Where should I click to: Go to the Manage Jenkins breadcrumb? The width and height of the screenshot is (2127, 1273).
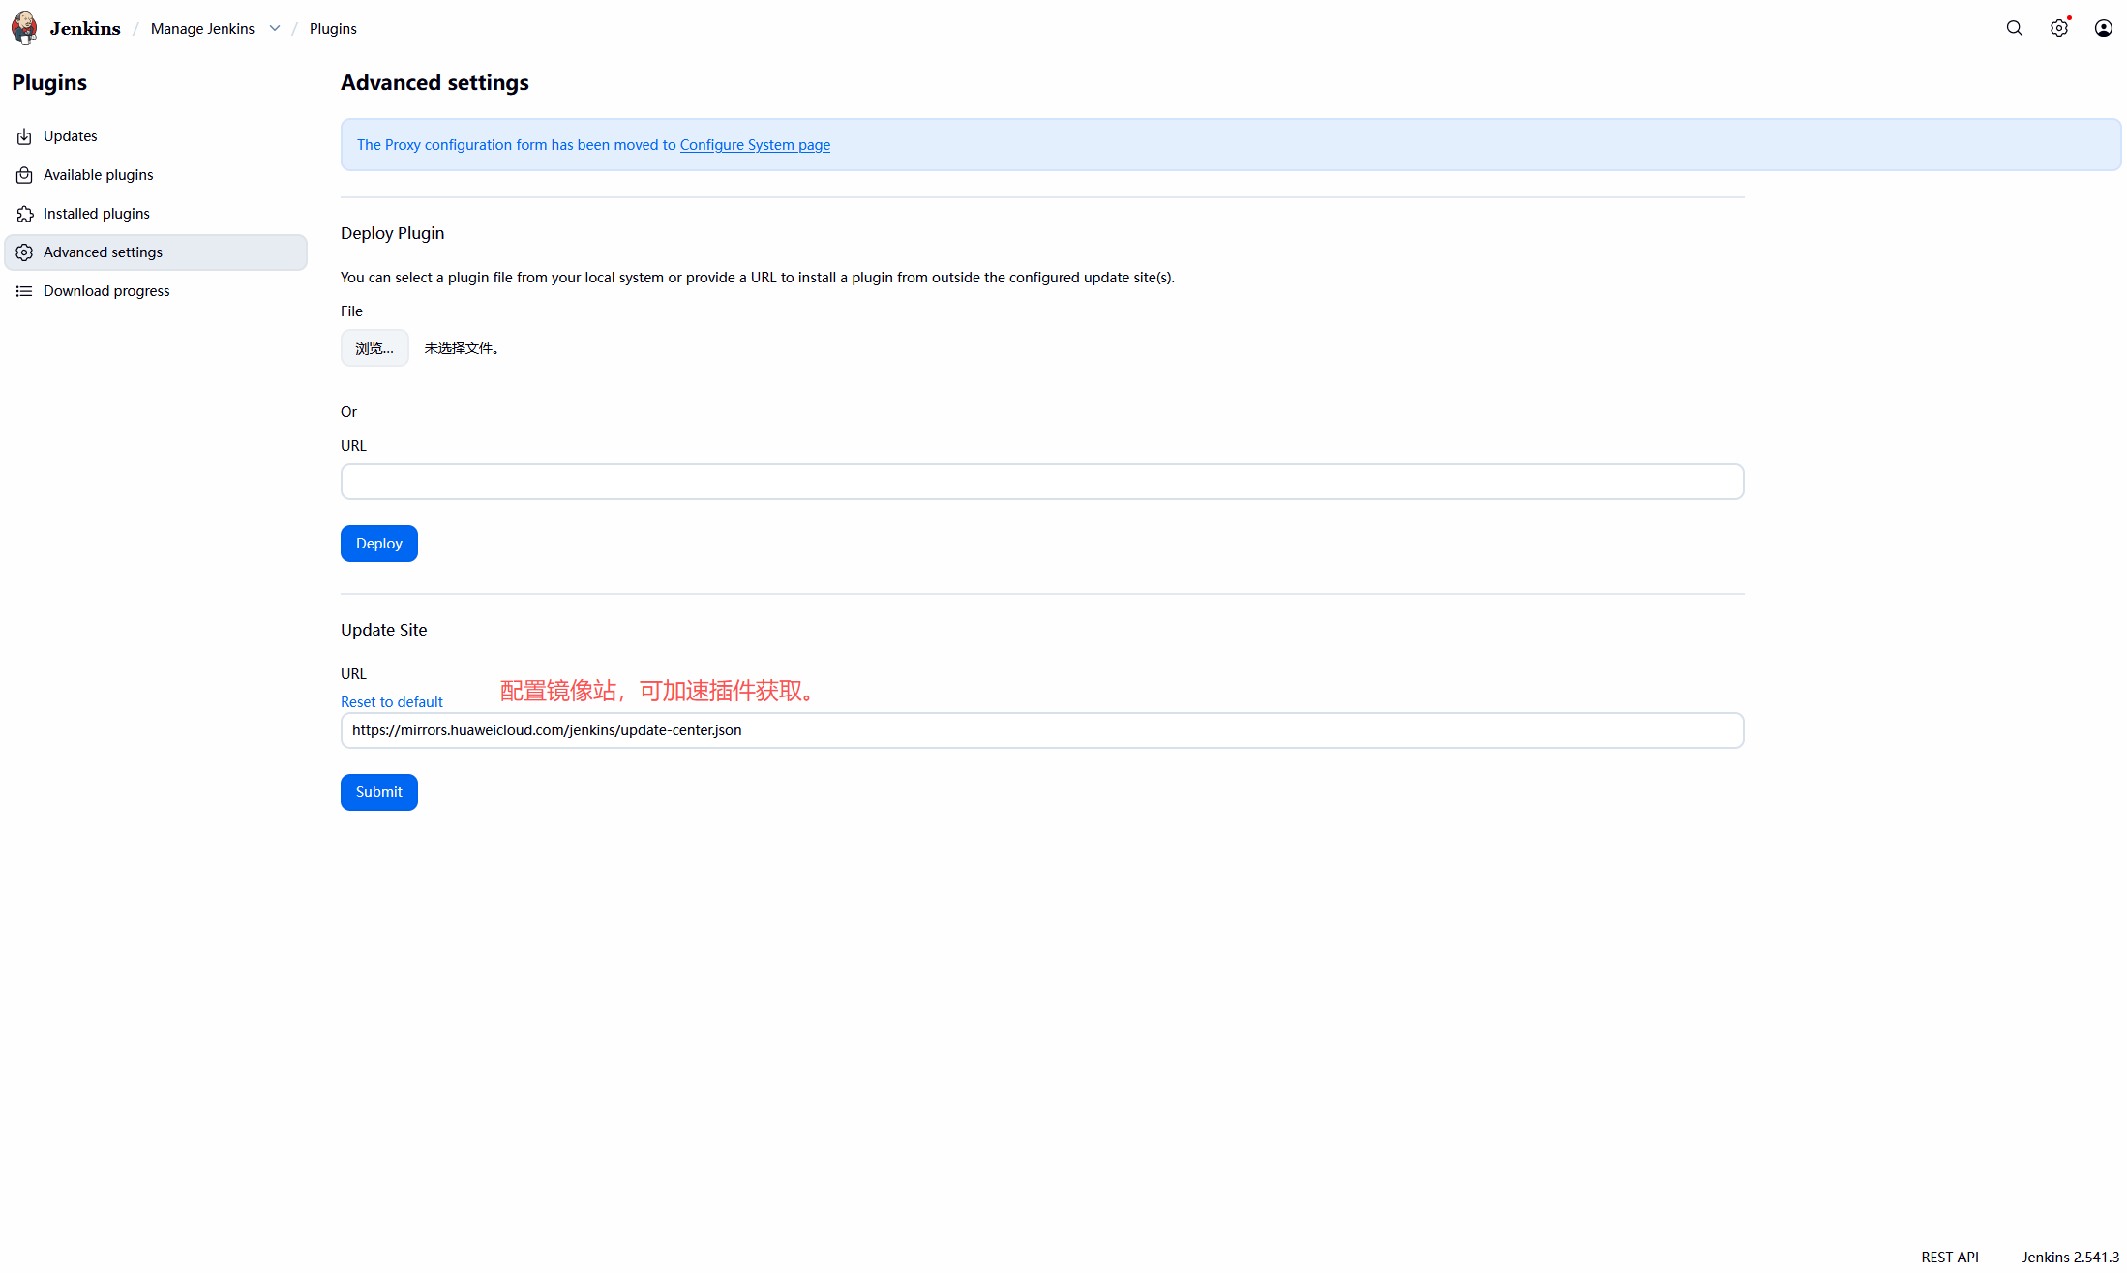[202, 29]
